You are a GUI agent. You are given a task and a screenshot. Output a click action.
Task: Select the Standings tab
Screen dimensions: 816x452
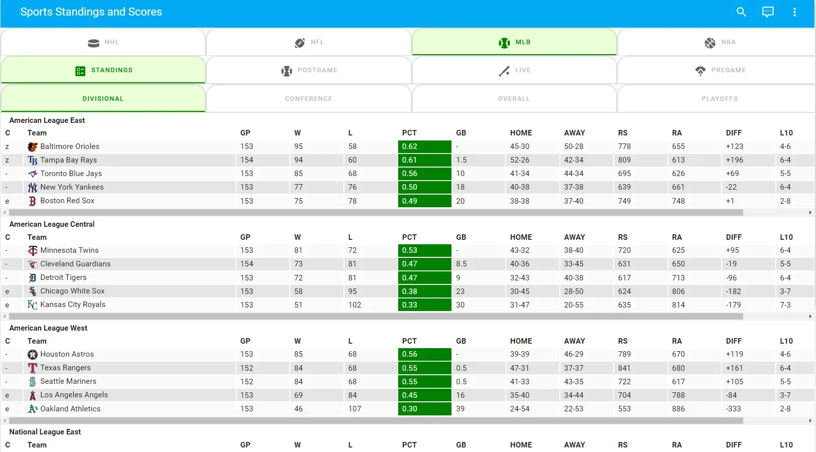coord(103,70)
